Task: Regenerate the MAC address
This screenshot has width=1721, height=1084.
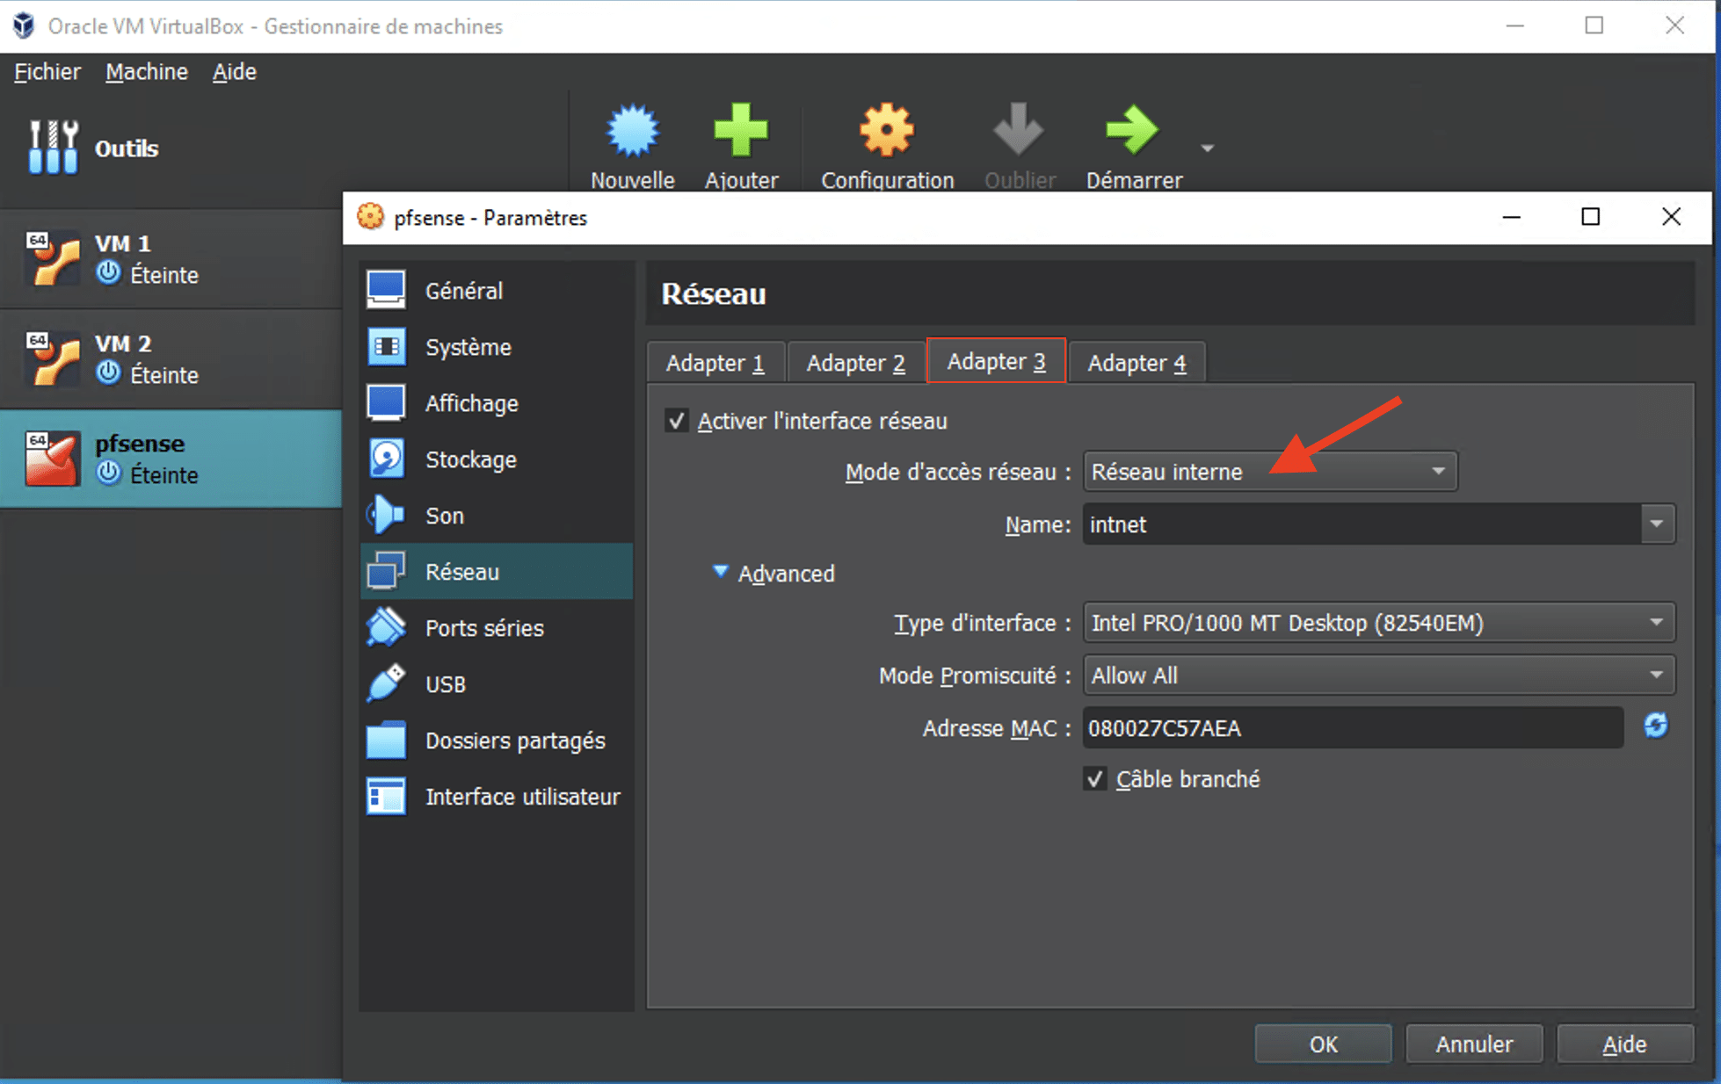Action: [x=1656, y=727]
